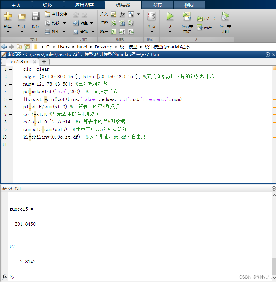Click the Users folder in path bar
The height and width of the screenshot is (282, 276).
(x=64, y=47)
